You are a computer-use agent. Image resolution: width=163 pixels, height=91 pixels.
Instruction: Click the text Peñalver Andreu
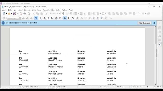tap(56, 67)
